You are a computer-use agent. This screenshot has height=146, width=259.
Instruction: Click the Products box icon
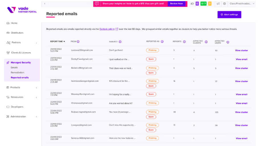[x=8, y=87]
